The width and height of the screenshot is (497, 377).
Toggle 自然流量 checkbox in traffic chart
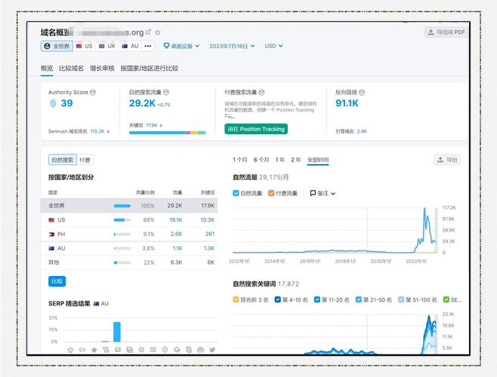[236, 193]
